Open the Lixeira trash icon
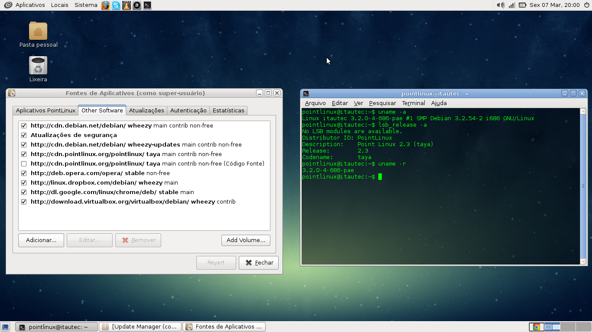Screen dimensions: 592x332 click(x=38, y=66)
